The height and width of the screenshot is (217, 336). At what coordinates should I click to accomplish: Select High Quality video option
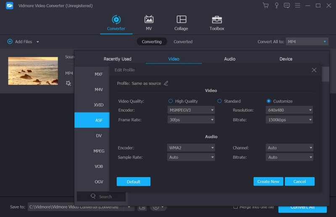click(x=171, y=101)
